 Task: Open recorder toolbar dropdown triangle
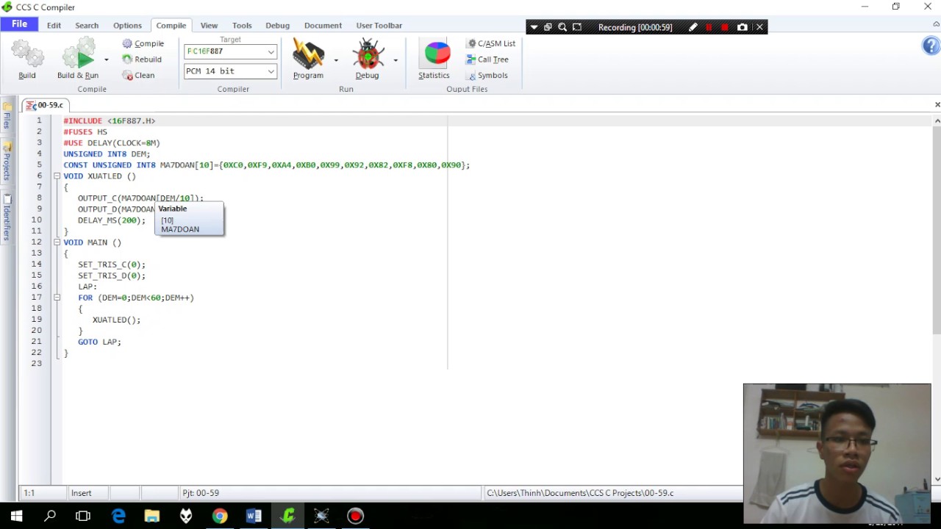coord(534,27)
